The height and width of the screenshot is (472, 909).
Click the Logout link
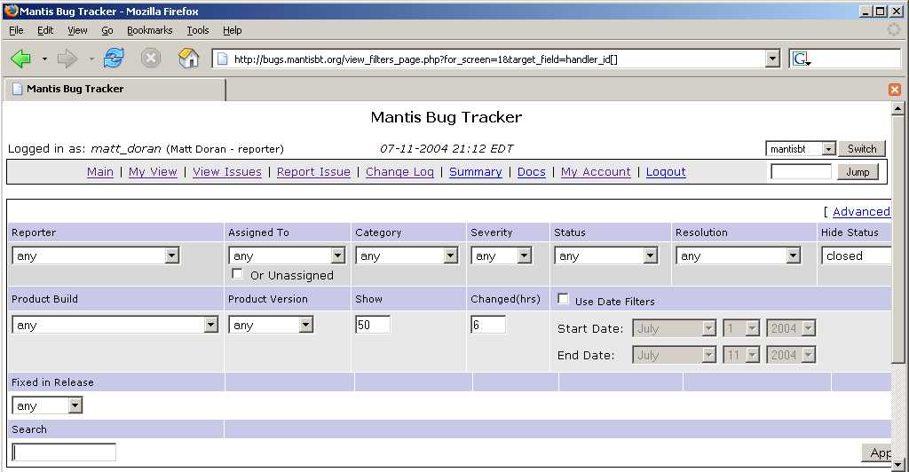click(x=666, y=172)
